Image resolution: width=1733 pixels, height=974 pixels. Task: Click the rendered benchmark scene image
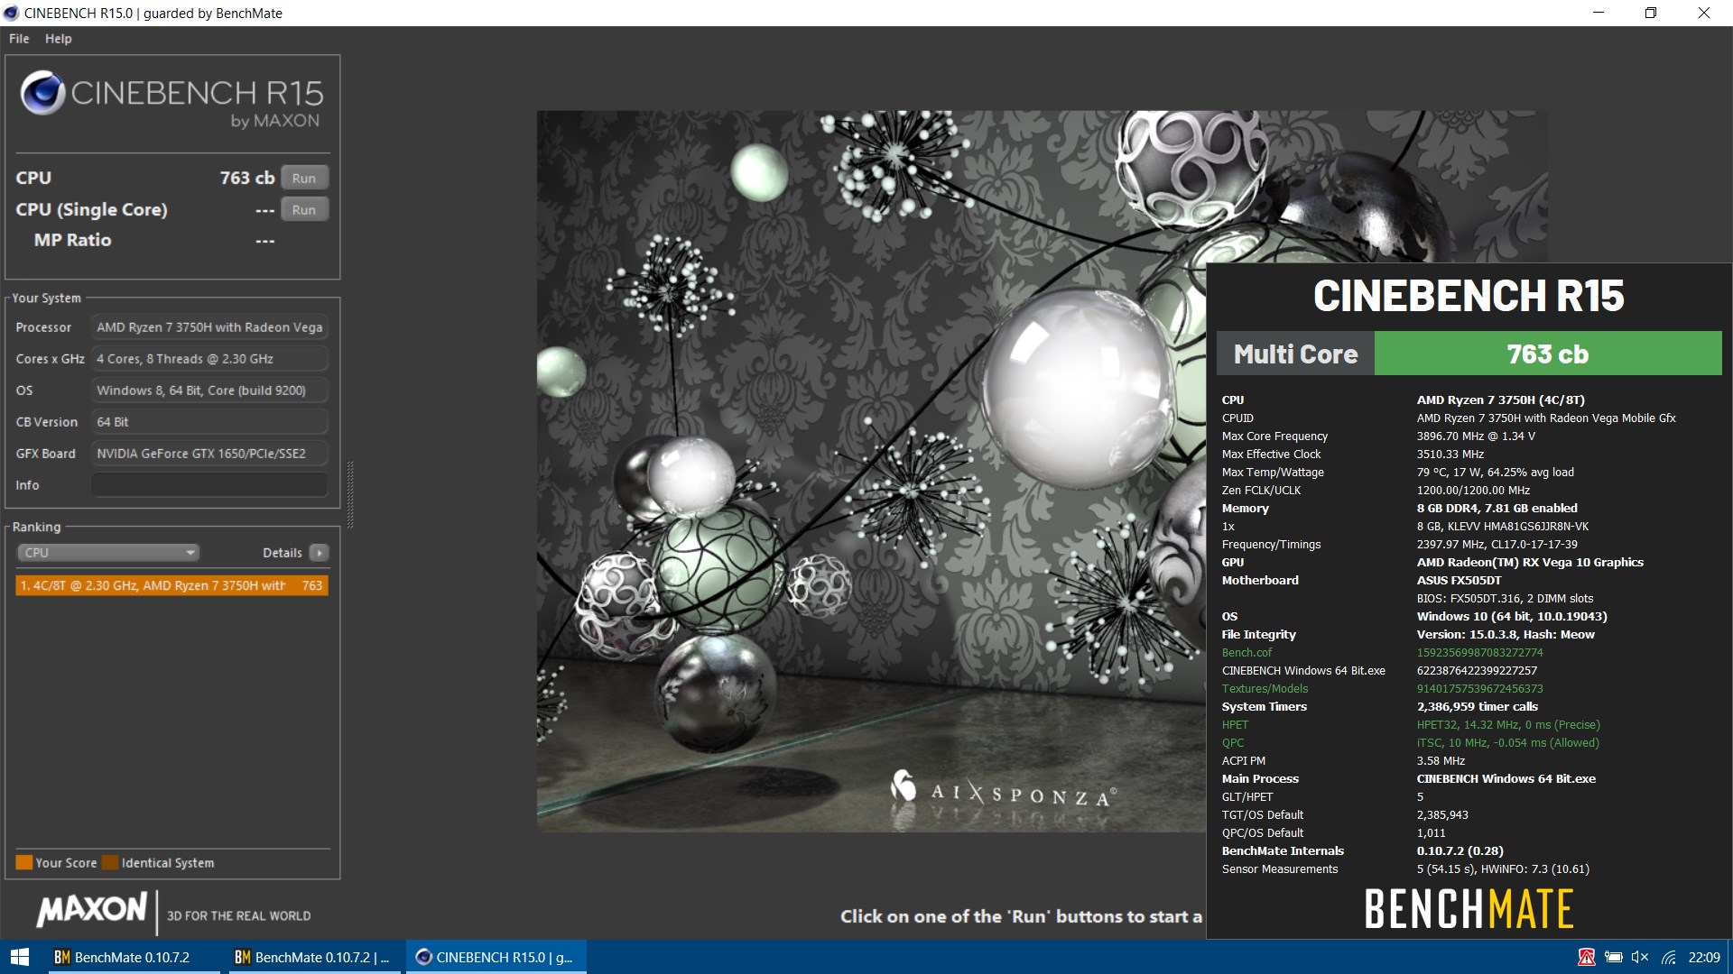(x=871, y=471)
